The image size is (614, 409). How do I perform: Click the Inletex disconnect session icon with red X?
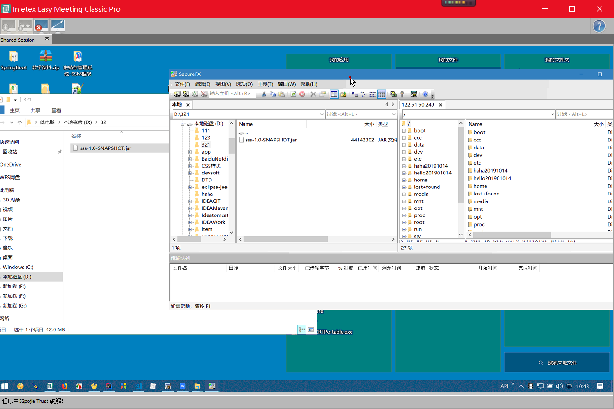tap(40, 26)
